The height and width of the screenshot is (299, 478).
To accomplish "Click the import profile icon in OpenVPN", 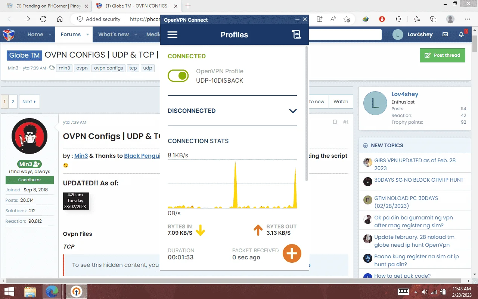I will pos(296,35).
